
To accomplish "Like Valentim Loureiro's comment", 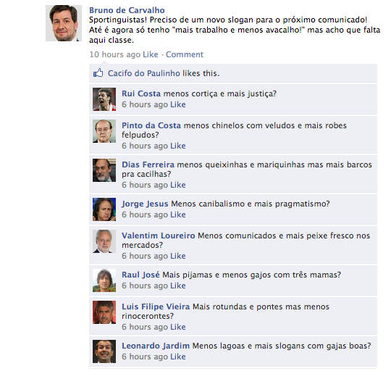I will [x=178, y=256].
